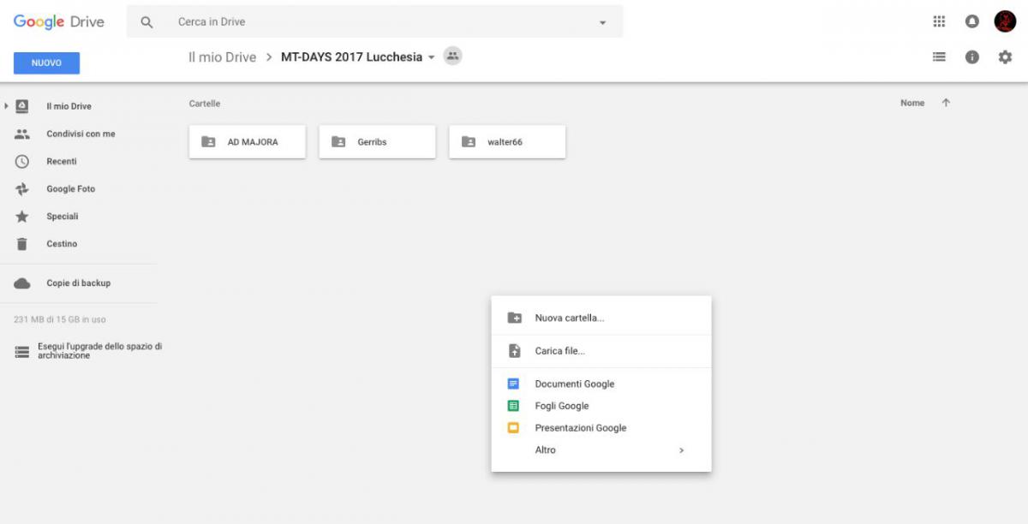Click the new folder plus icon in menu
This screenshot has height=524, width=1028.
point(514,318)
